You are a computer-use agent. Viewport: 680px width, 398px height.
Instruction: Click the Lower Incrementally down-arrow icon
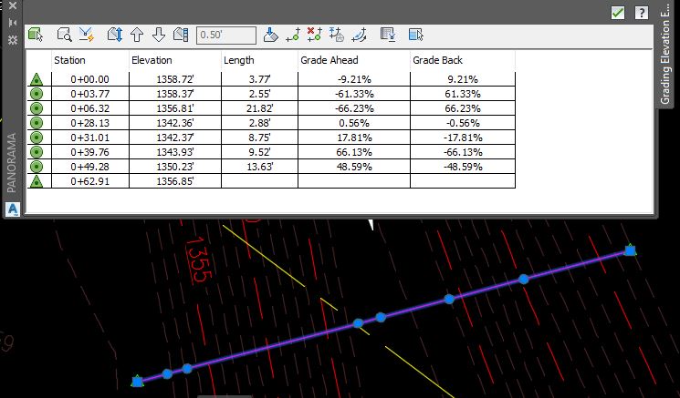click(159, 35)
